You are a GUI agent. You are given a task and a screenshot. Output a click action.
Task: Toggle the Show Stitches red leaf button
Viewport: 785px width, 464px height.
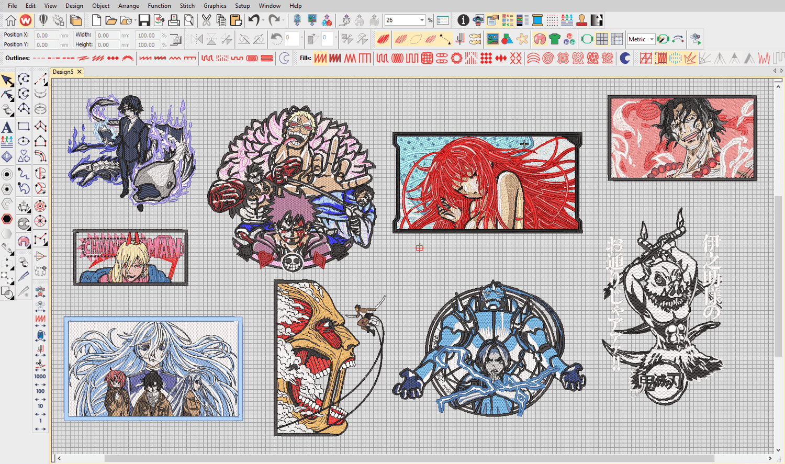pos(383,39)
